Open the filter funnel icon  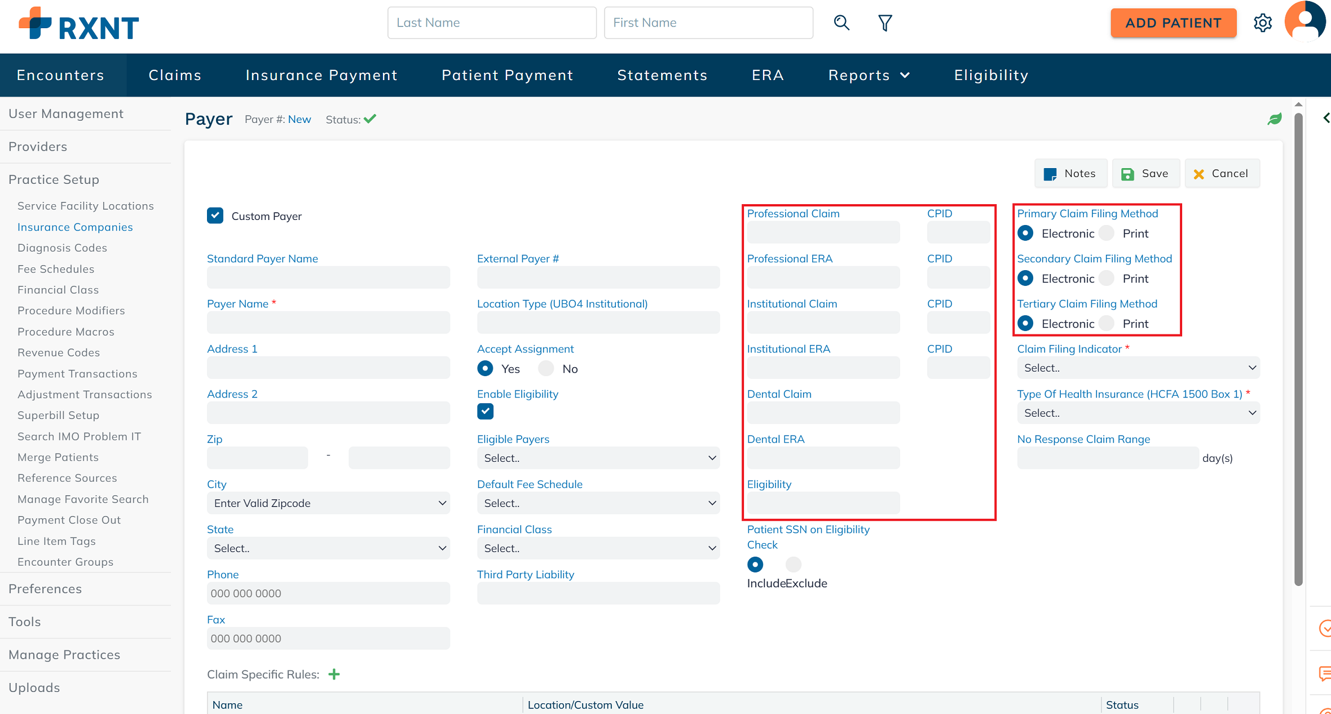pos(885,23)
